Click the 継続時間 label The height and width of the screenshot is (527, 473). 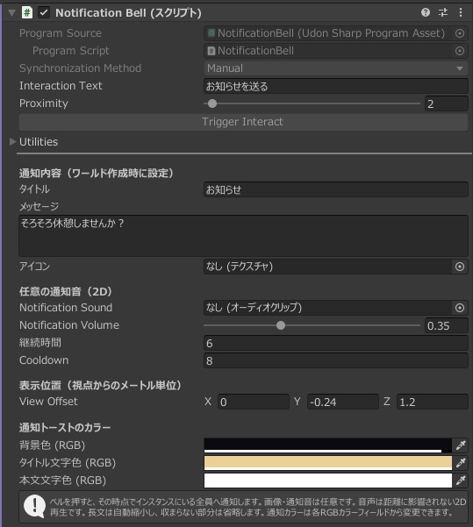pyautogui.click(x=40, y=343)
